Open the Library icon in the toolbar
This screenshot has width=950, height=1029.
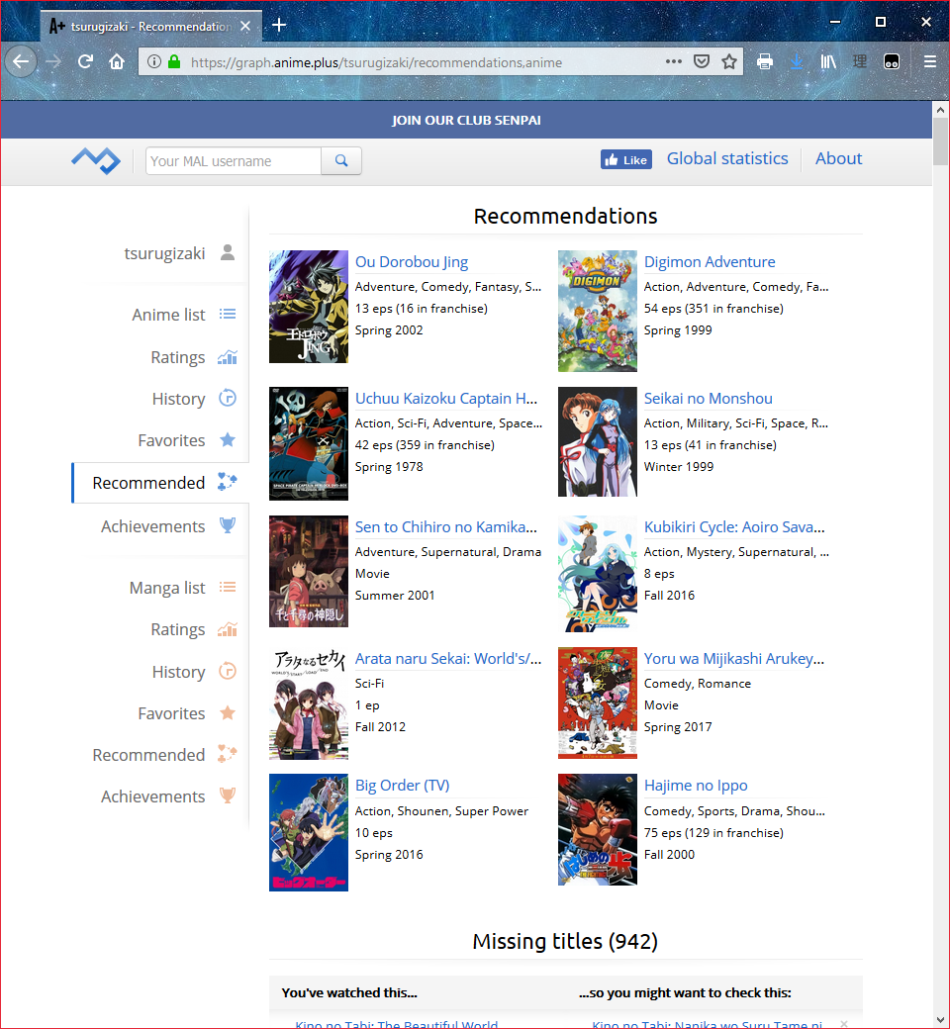pyautogui.click(x=828, y=61)
